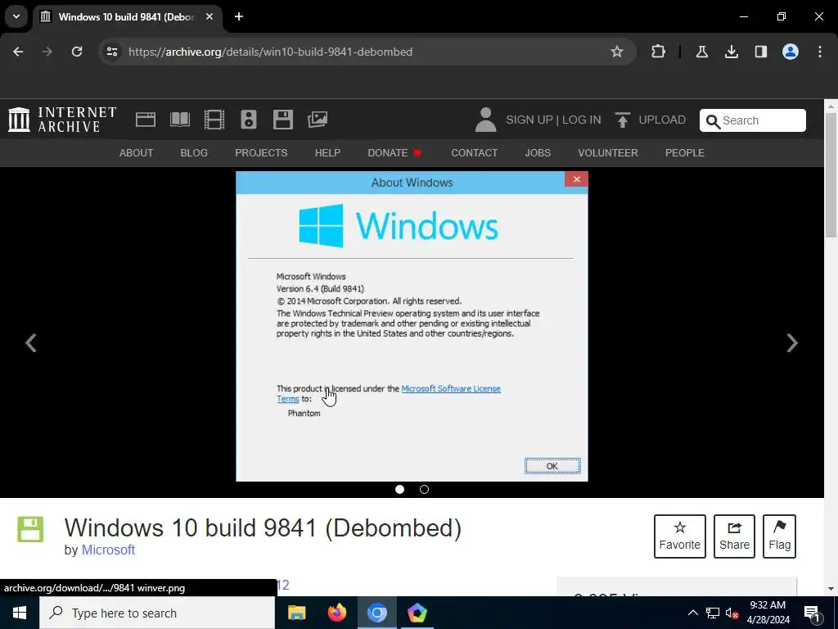Open the PEOPLE menu item
Screen dimensions: 838x629
pyautogui.click(x=685, y=153)
